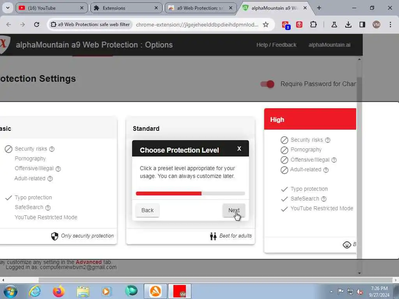The image size is (399, 299).
Task: Open Chrome Labs flask icon
Action: pos(334,25)
